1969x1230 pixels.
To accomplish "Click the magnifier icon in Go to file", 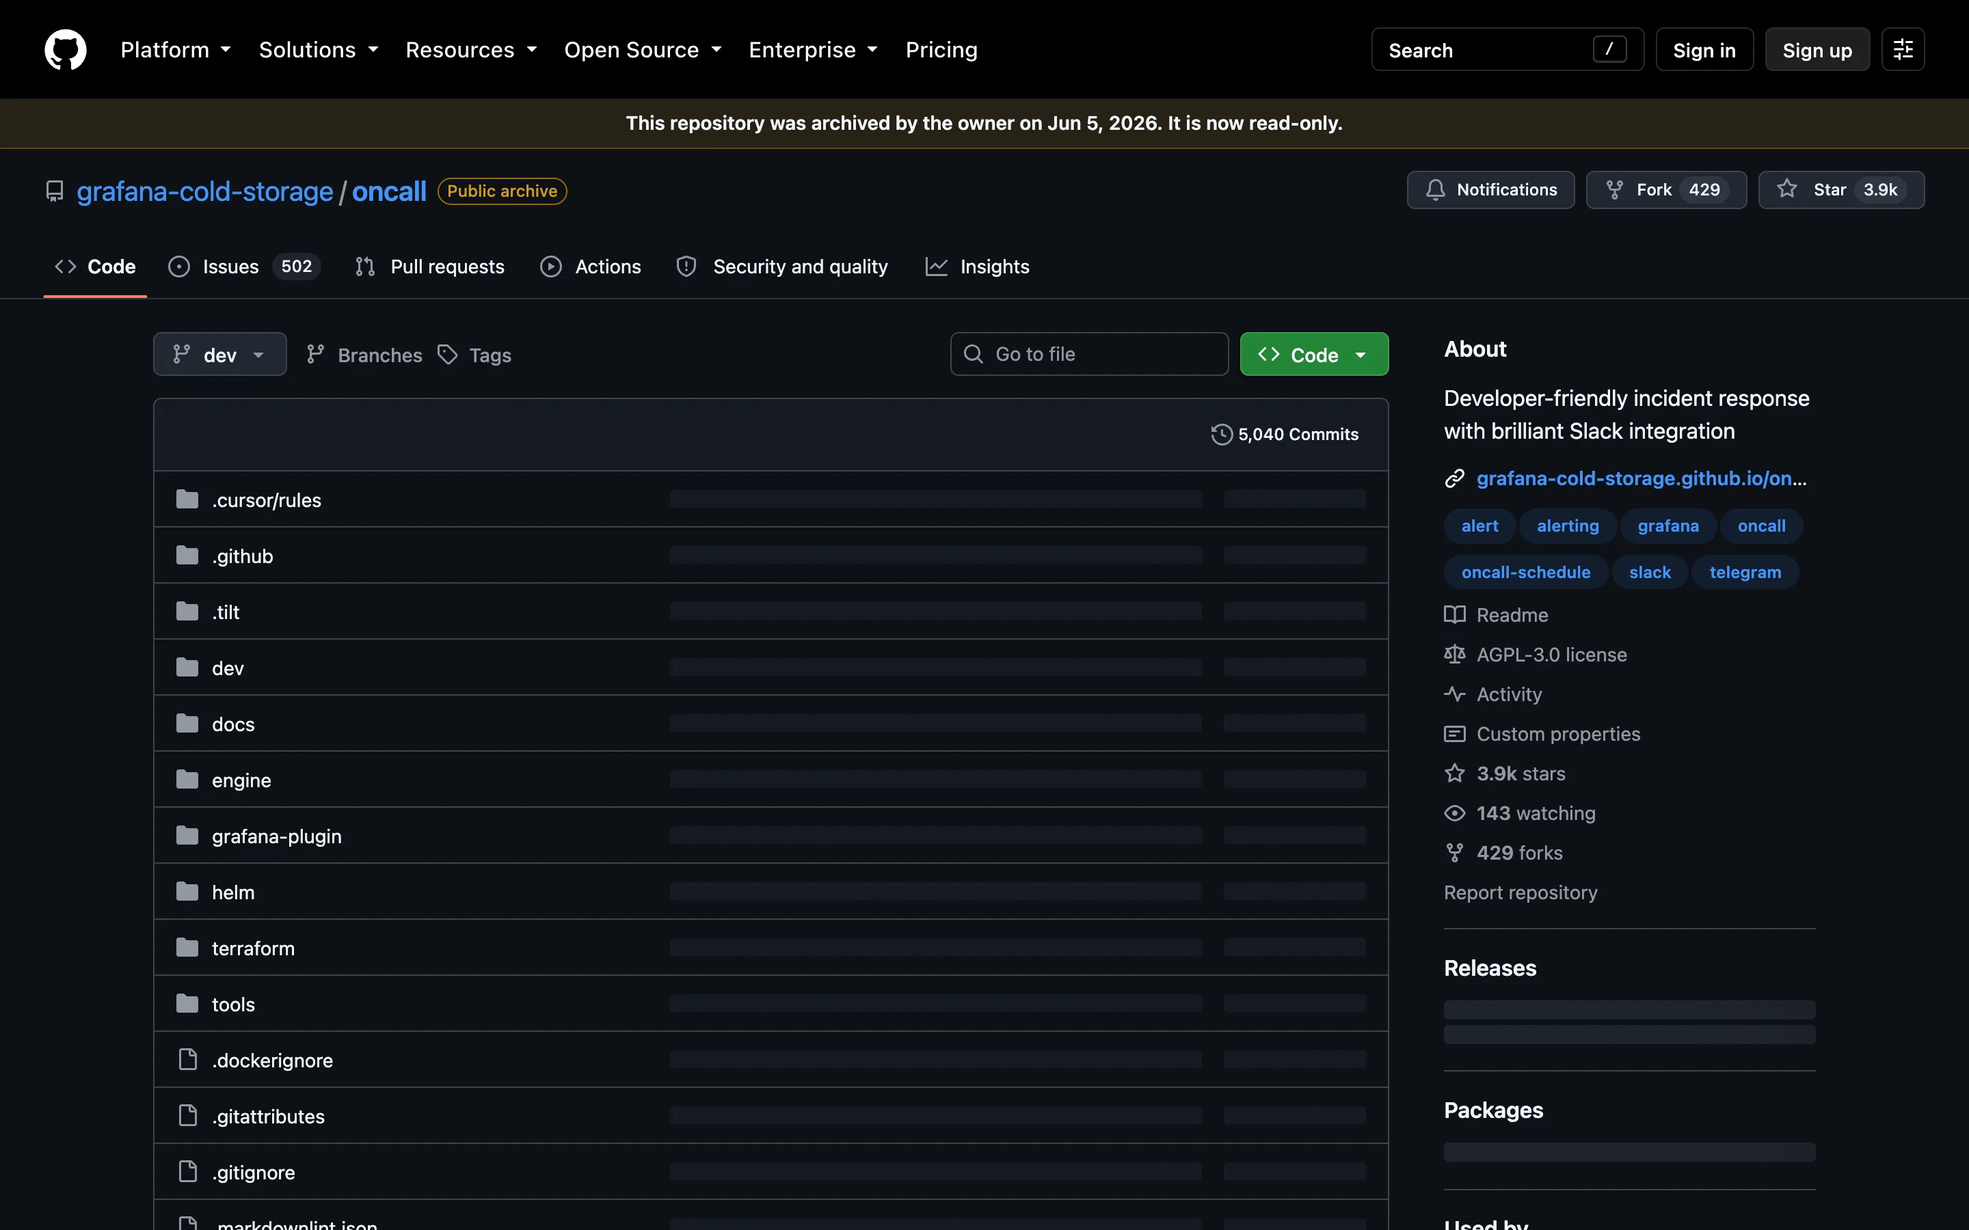I will pos(973,354).
